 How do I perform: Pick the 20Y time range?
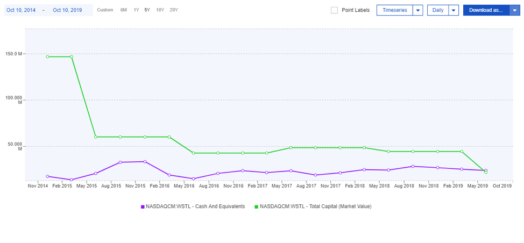(x=173, y=10)
